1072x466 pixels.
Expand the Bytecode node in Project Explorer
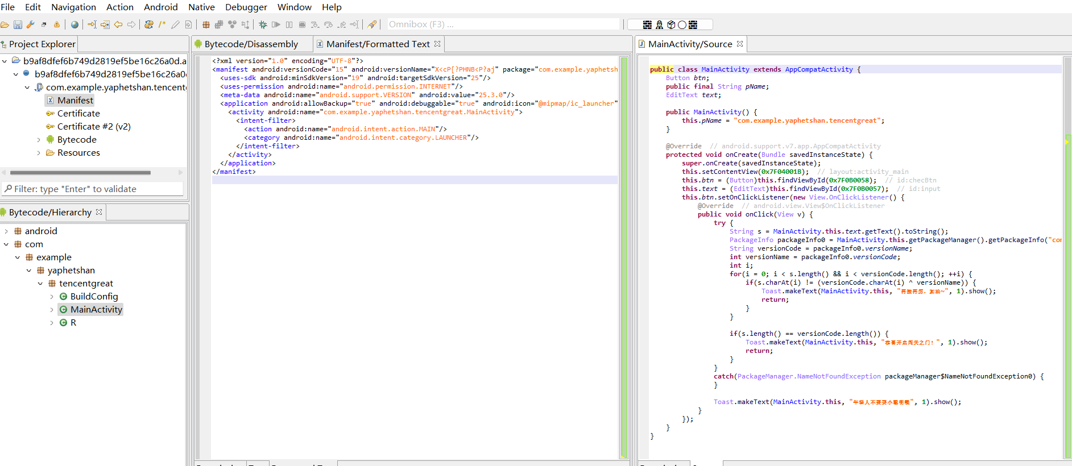pos(39,140)
